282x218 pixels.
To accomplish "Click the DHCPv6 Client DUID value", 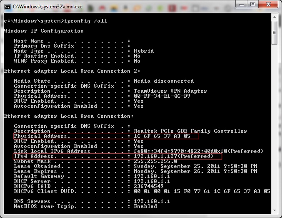I will (x=202, y=191).
